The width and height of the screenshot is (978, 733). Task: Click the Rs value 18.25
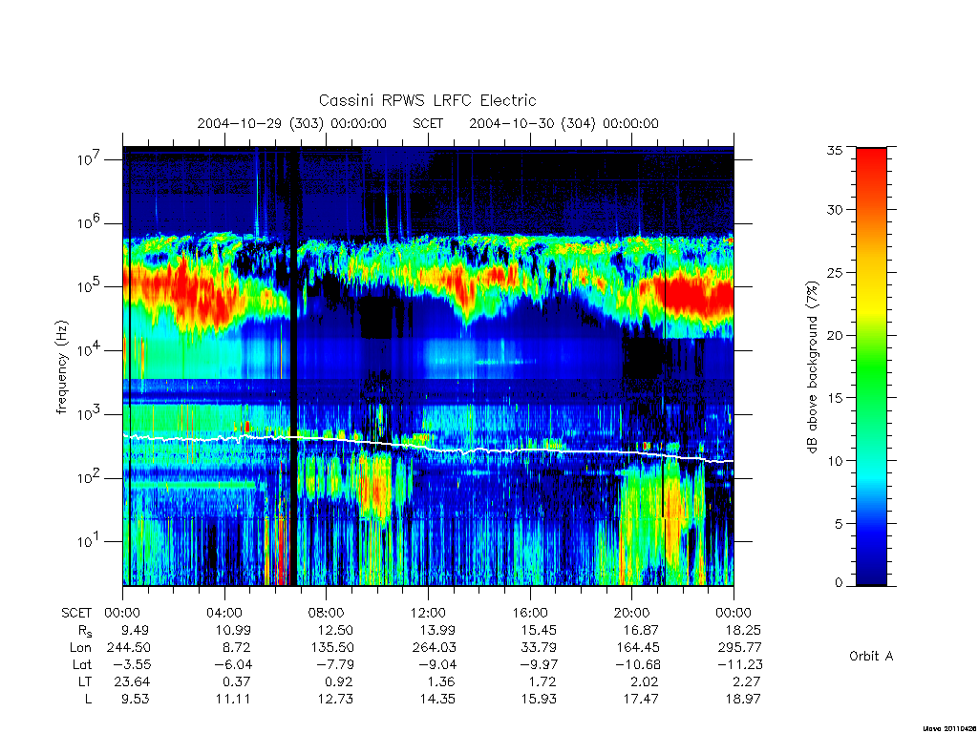click(x=743, y=630)
